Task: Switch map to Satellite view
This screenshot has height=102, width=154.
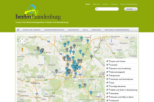Action: coord(133,37)
